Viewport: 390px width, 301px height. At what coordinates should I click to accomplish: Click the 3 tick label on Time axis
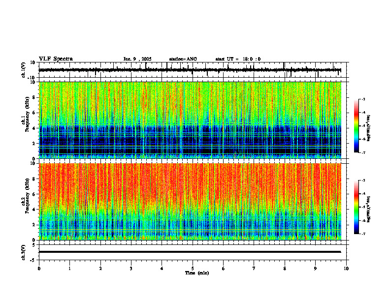131,269
